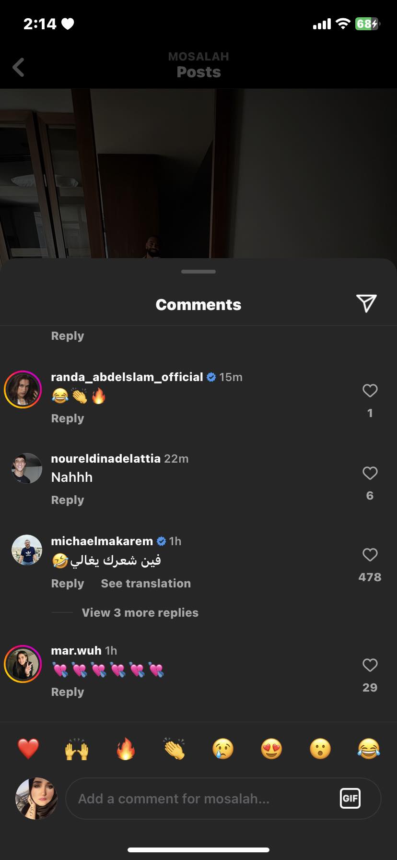Tap See translation under michaelmakarem's comment
The height and width of the screenshot is (860, 397).
click(x=146, y=584)
